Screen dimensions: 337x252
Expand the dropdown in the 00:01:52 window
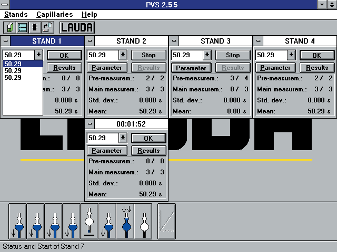(x=123, y=138)
